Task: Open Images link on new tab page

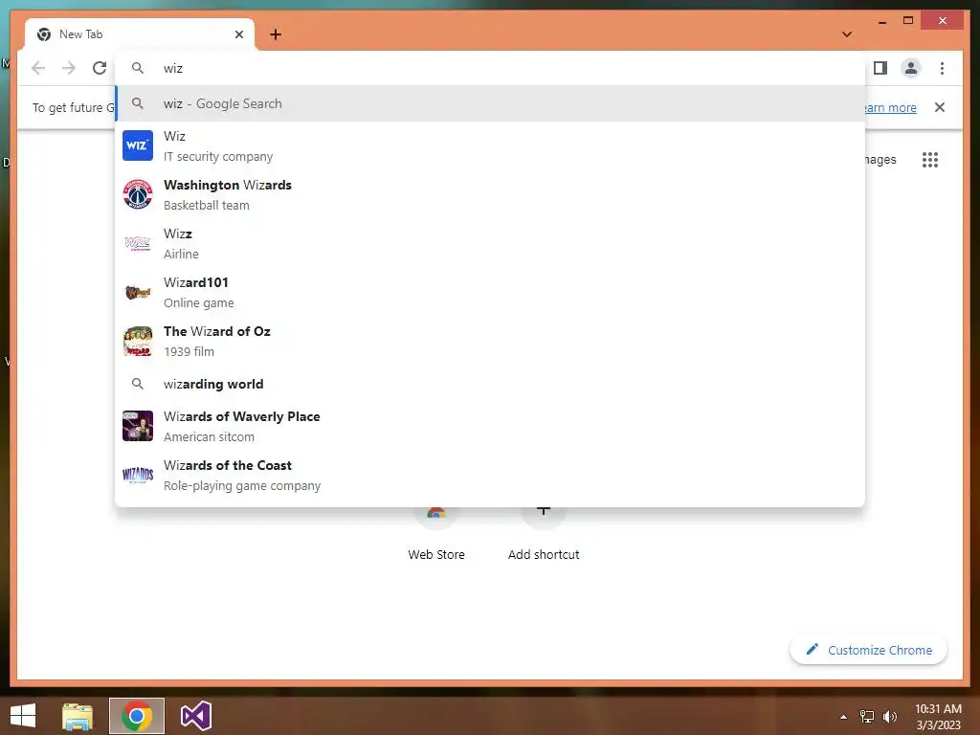Action: coord(880,160)
